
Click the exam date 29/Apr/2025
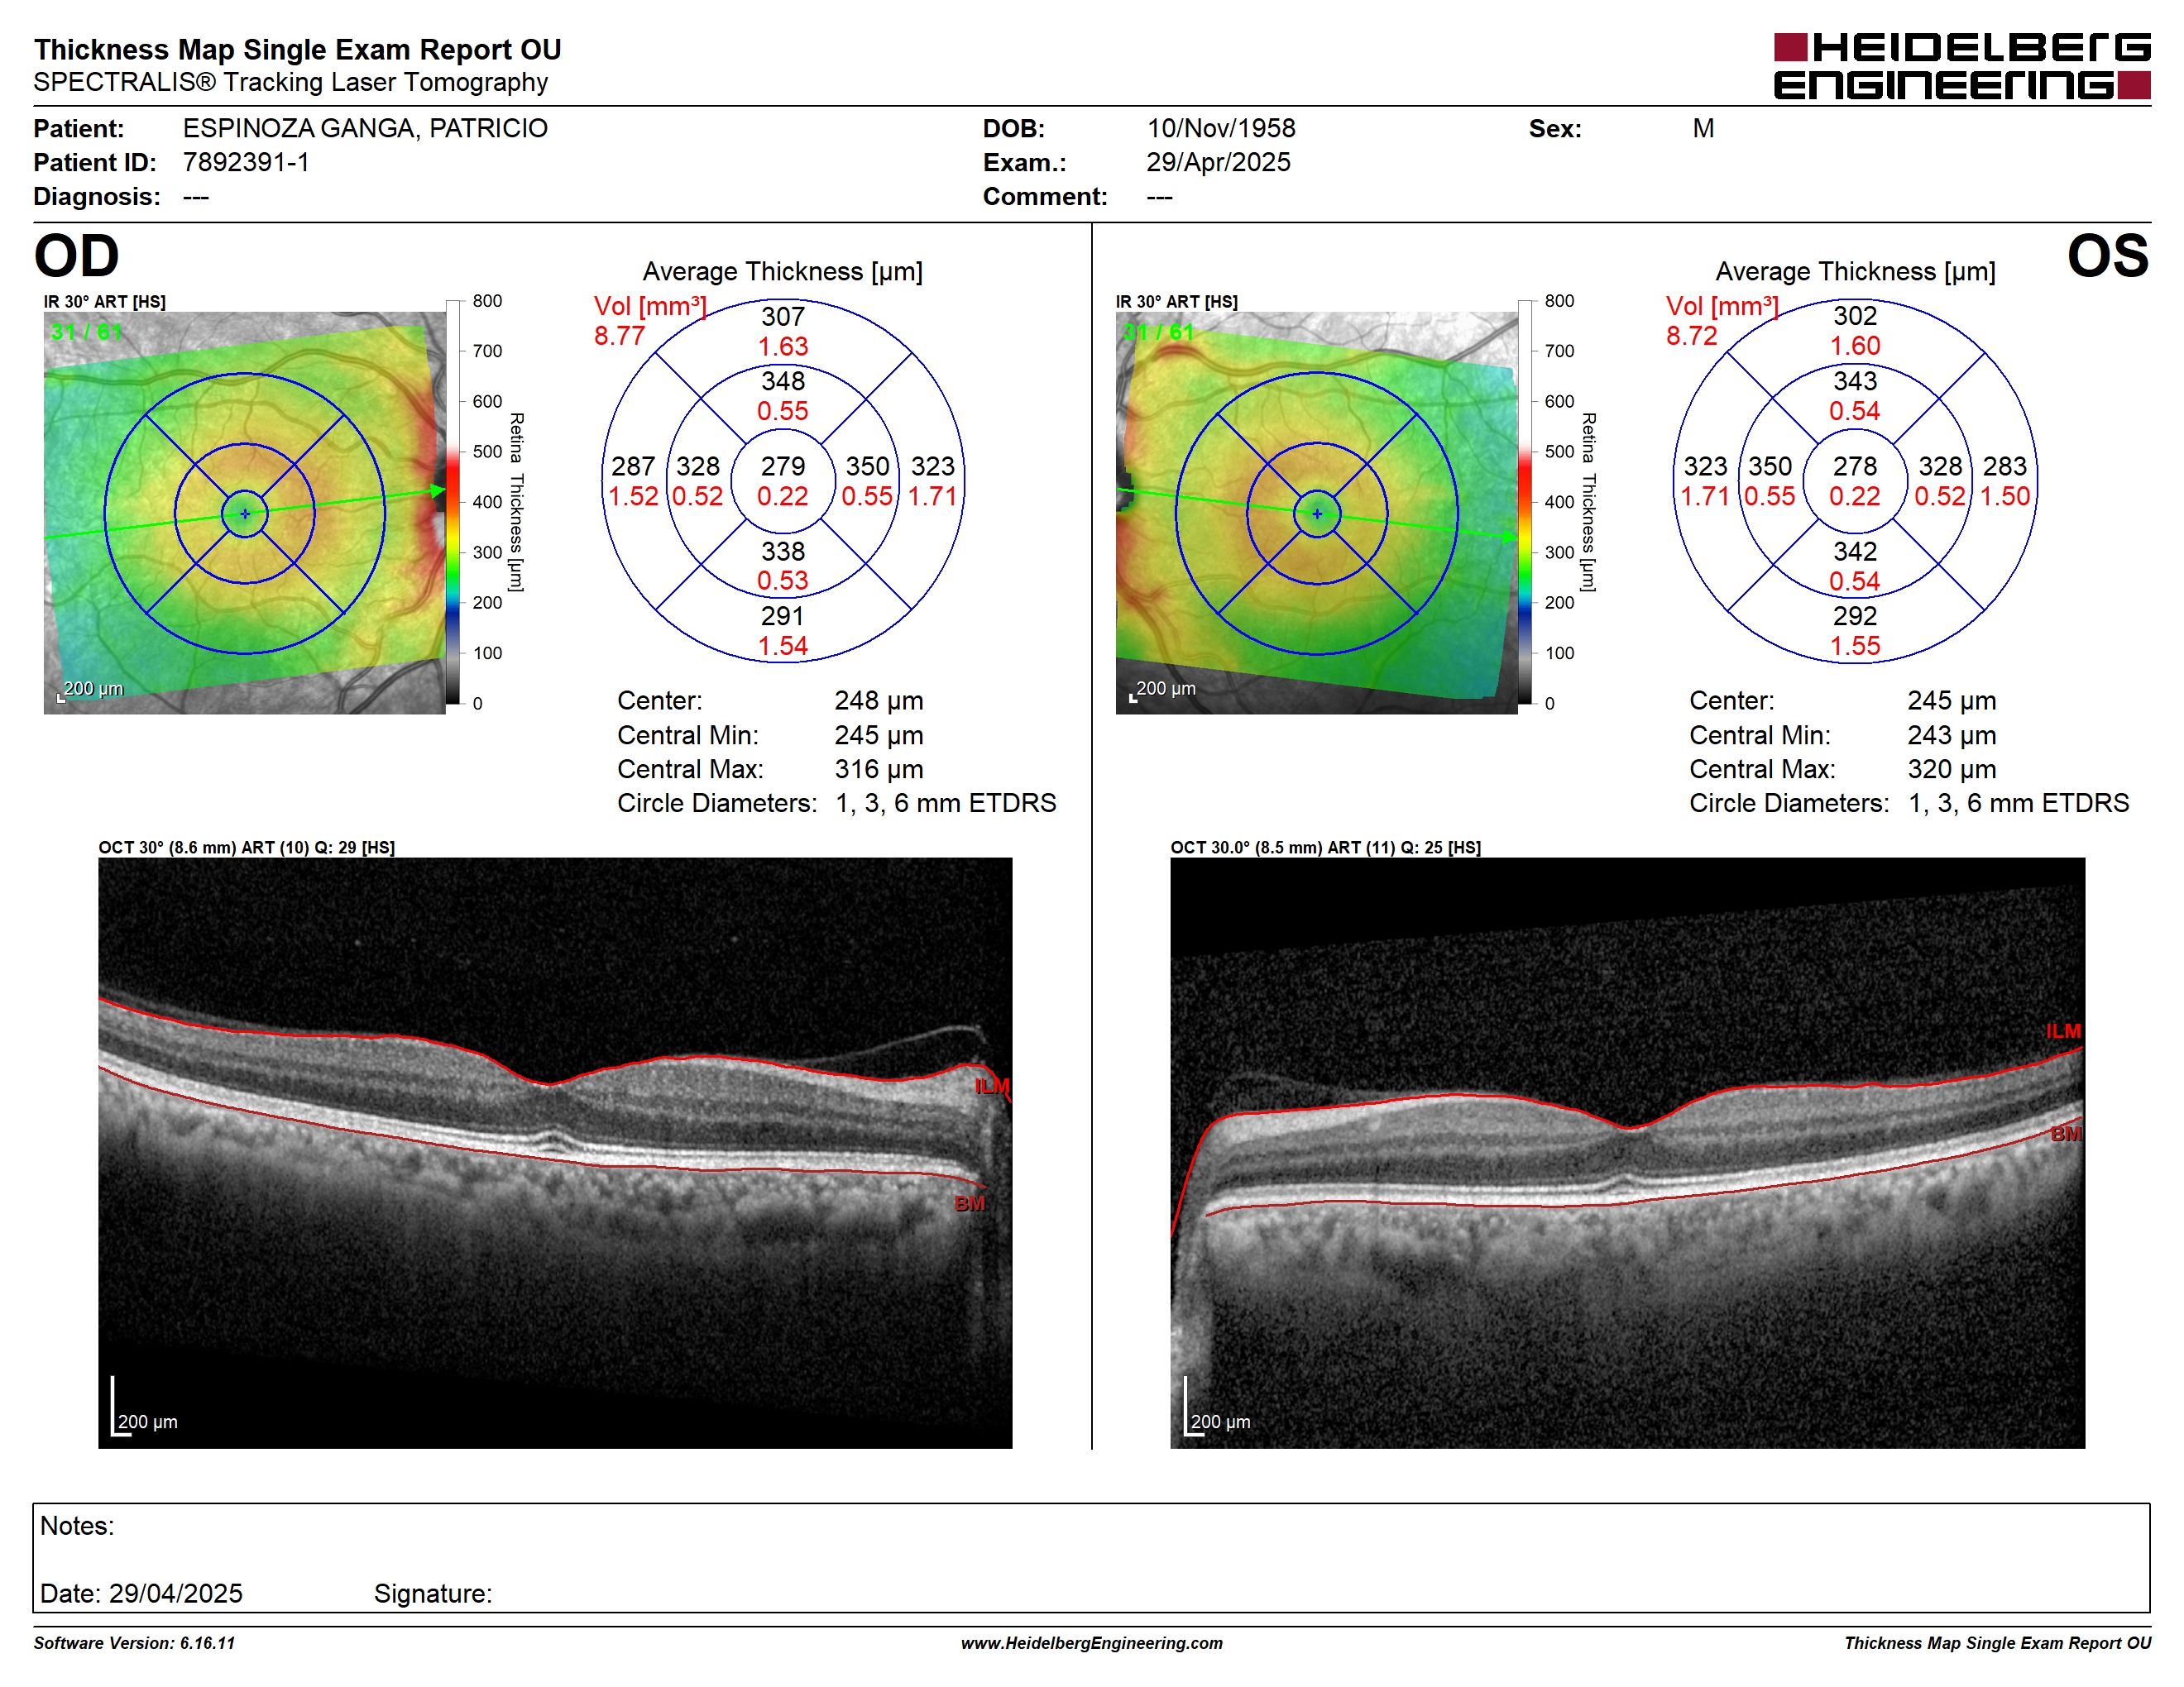pyautogui.click(x=1218, y=163)
